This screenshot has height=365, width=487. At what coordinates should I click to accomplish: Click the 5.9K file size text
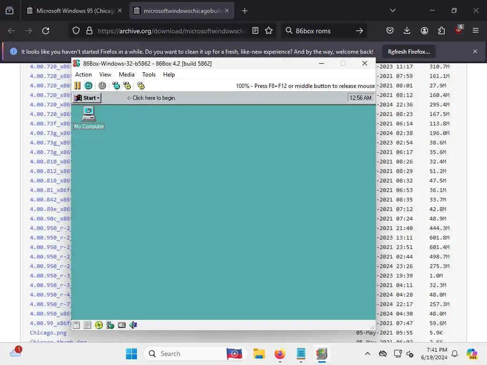pos(436,333)
